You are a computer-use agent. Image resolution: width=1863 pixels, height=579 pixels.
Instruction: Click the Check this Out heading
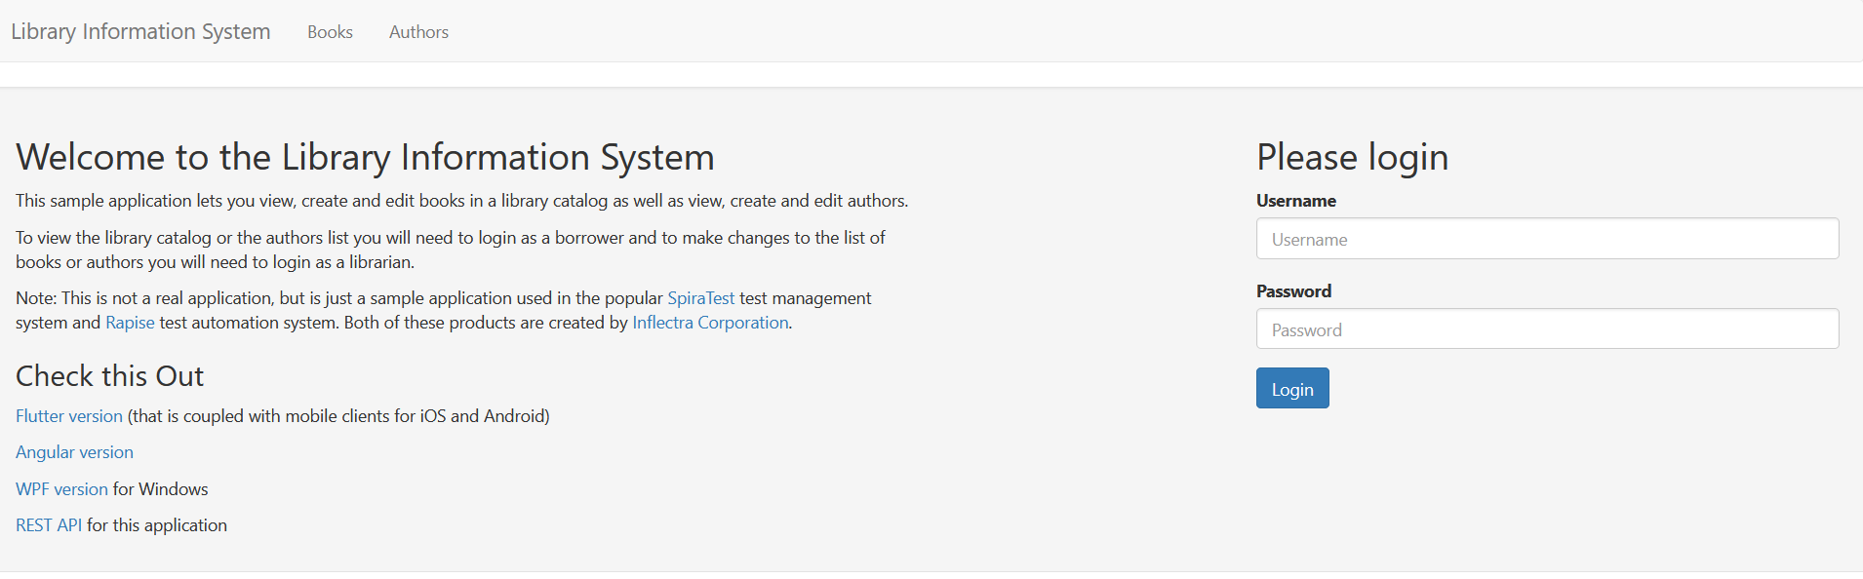pyautogui.click(x=109, y=376)
